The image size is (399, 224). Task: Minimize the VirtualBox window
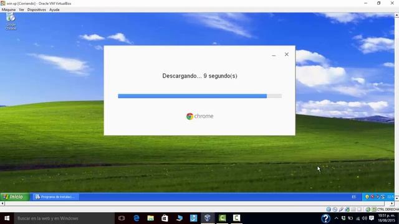(x=366, y=3)
